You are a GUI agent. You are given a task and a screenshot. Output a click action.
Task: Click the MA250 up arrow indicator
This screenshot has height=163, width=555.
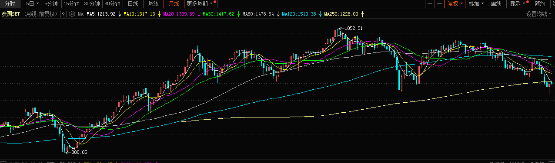point(363,14)
